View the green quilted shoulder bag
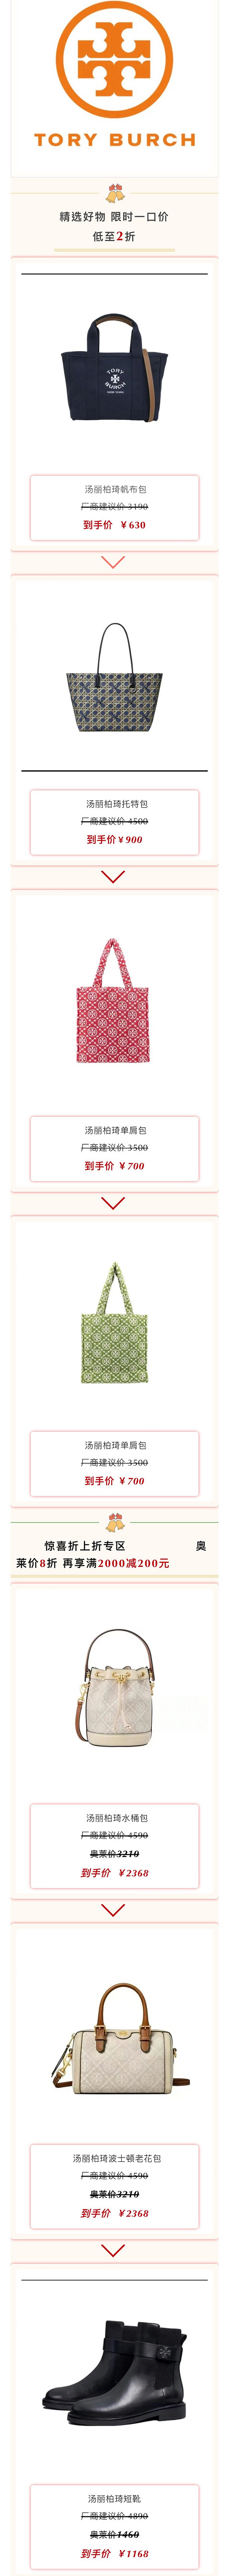 pos(114,1324)
